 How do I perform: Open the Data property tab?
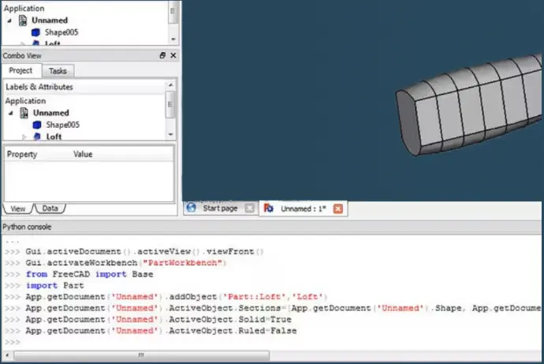50,208
